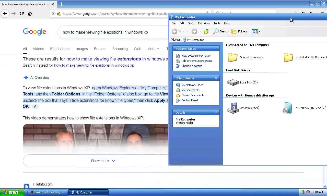327x196 pixels.
Task: Switch to the Short videos tab
Action: 60,49
